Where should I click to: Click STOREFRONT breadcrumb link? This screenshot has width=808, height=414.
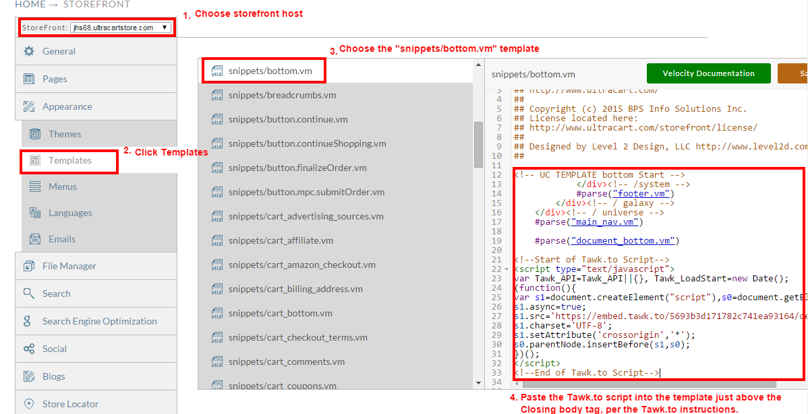96,5
